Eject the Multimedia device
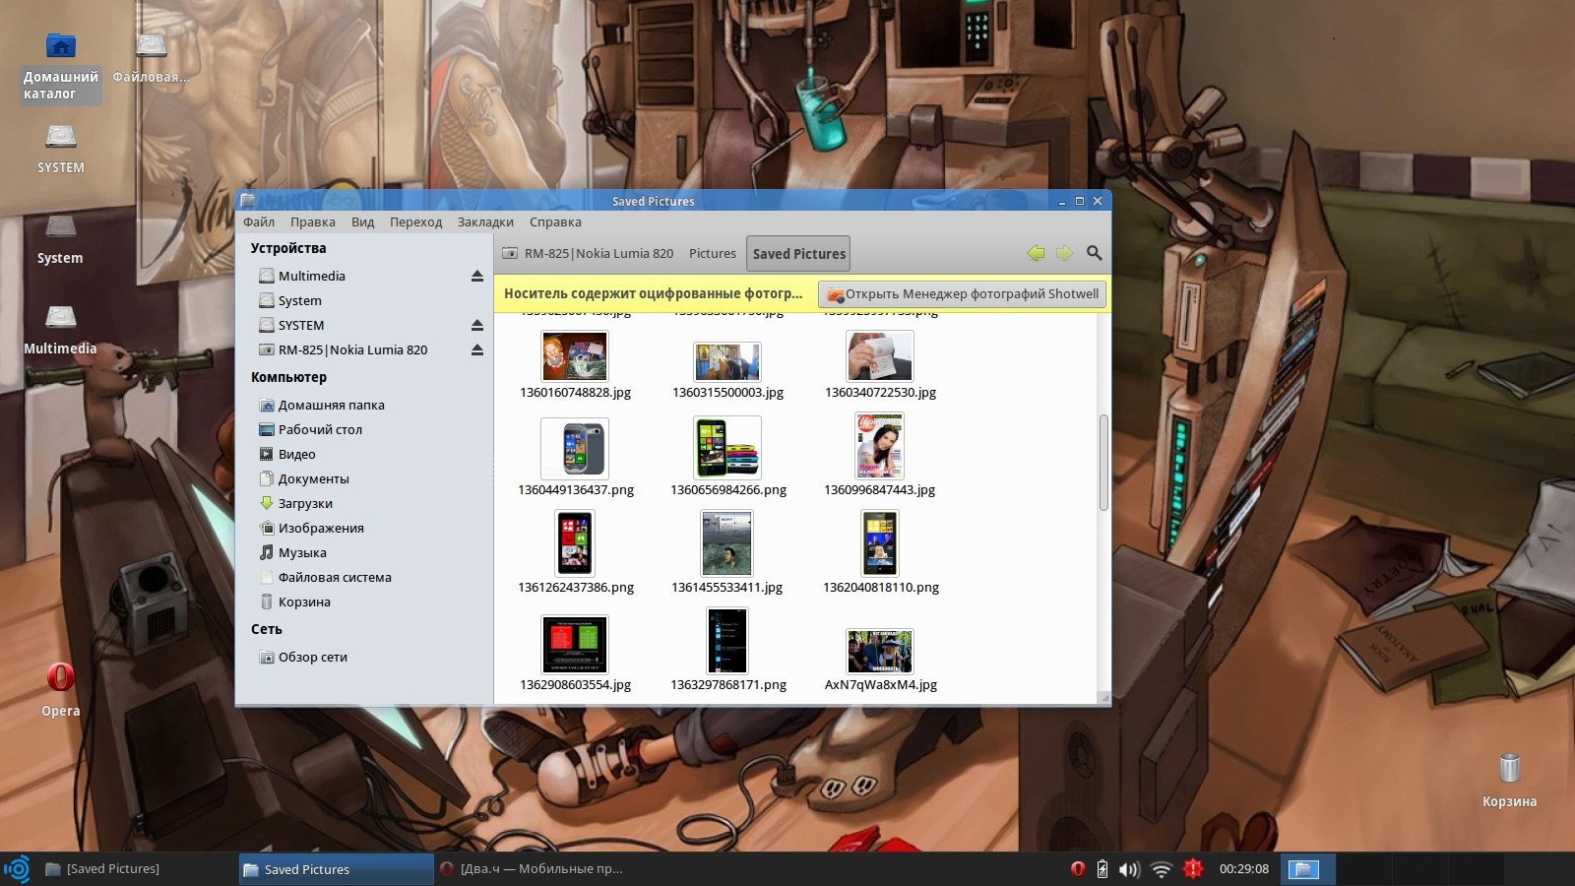 click(477, 276)
